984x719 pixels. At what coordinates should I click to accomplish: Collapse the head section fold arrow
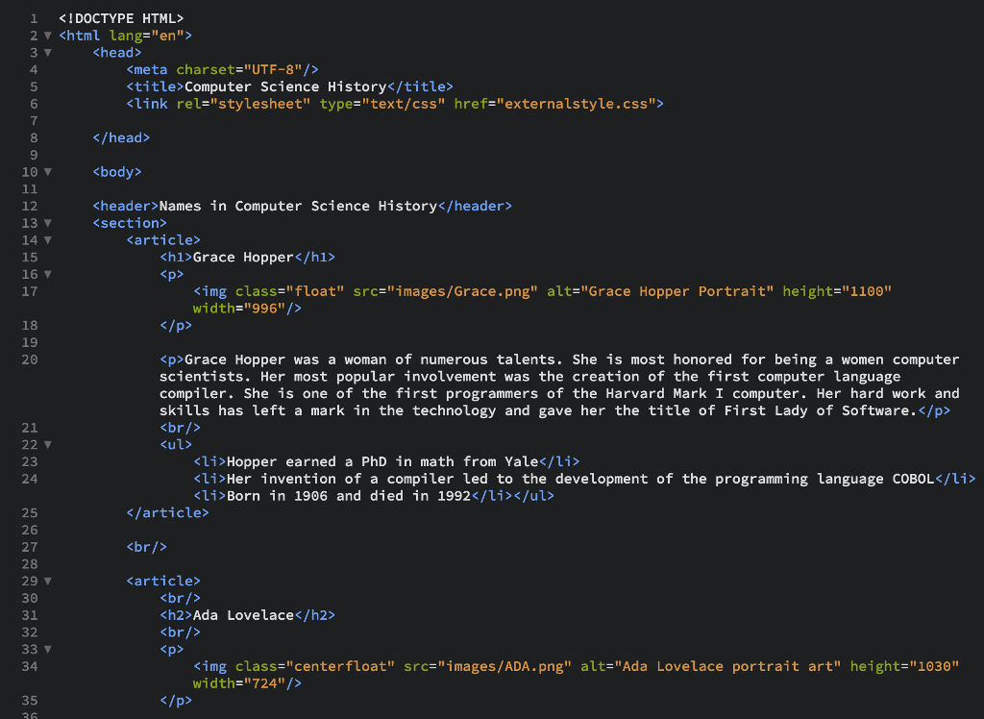click(x=46, y=52)
